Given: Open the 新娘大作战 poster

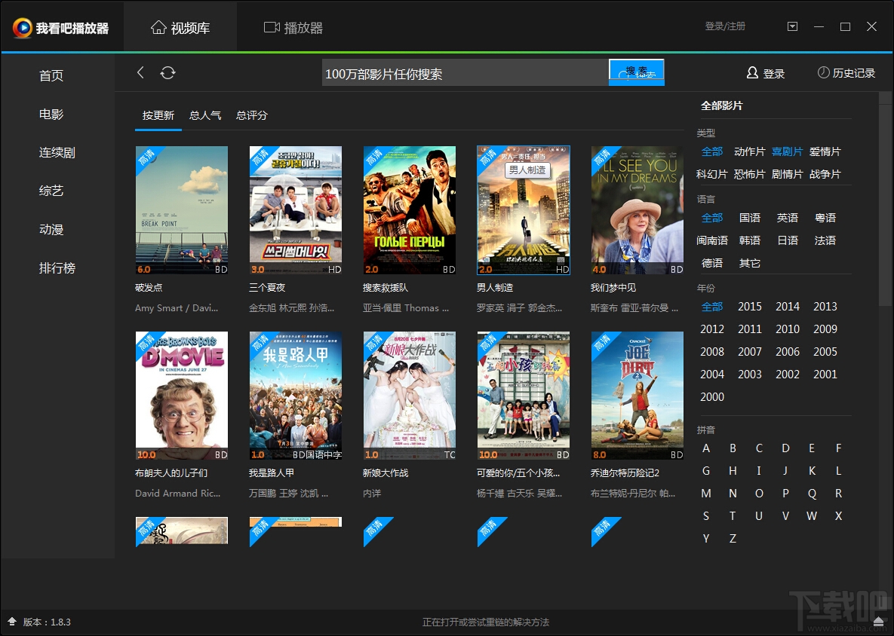Looking at the screenshot, I should pos(410,396).
